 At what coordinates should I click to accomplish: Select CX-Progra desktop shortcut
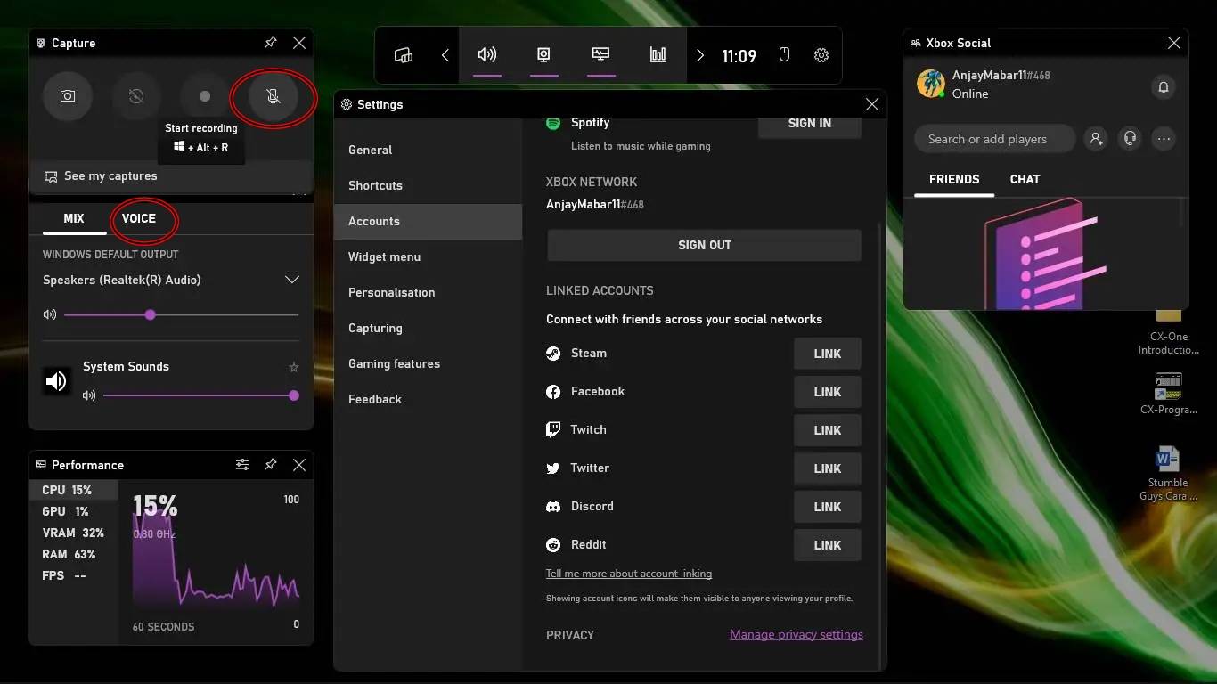pyautogui.click(x=1168, y=395)
